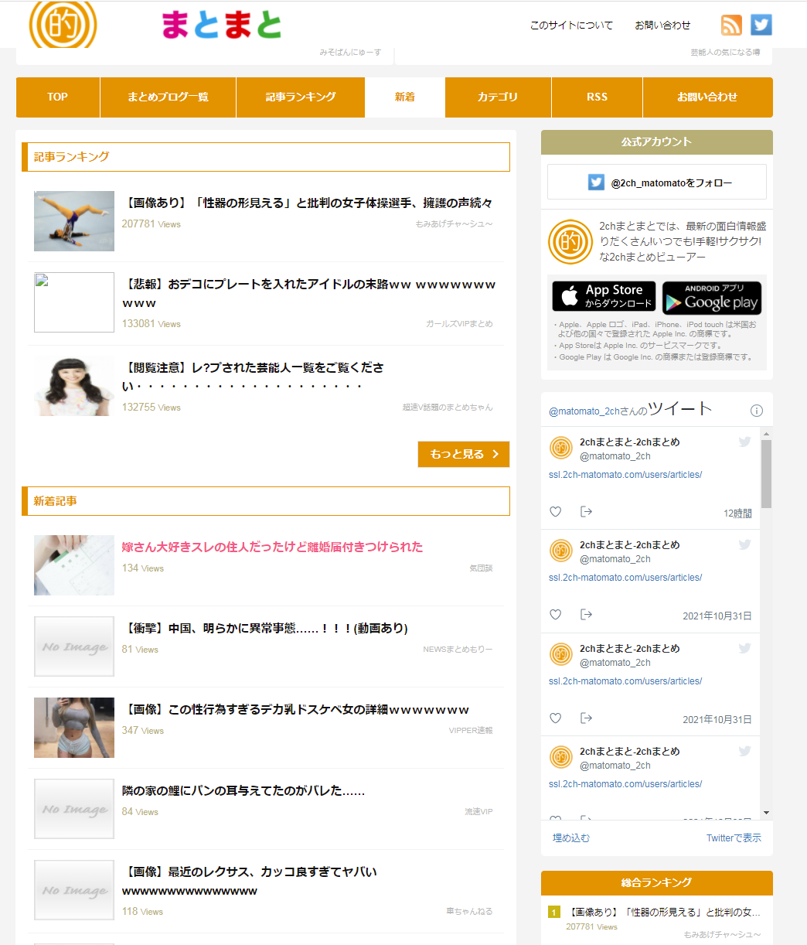
Task: Open the blue Twitter icon in the header
Action: tap(761, 25)
